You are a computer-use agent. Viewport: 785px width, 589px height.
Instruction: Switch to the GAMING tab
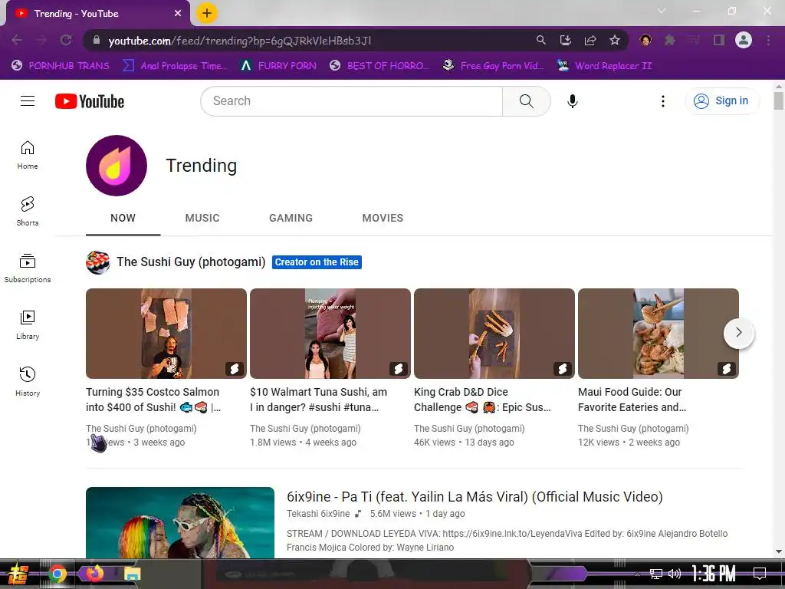coord(291,219)
